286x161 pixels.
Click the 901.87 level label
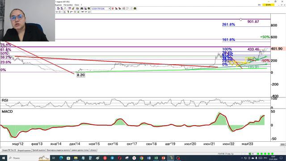253,21
